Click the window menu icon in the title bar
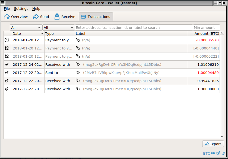Viewport: 228px width, 159px height. [3, 3]
